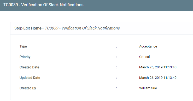Click the italic TC0039 breadcrumb title

pyautogui.click(x=82, y=28)
